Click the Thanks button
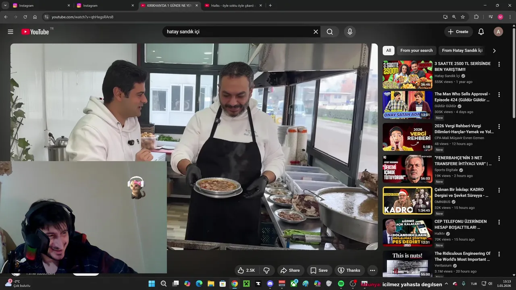The height and width of the screenshot is (290, 516). pos(349,270)
